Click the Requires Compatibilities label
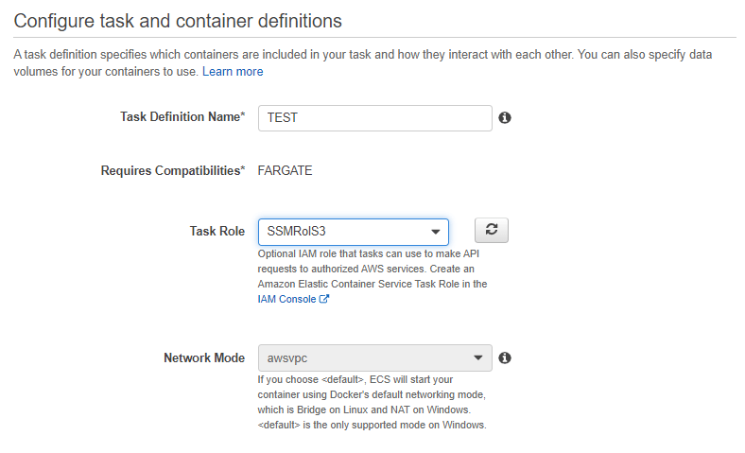 pyautogui.click(x=172, y=170)
